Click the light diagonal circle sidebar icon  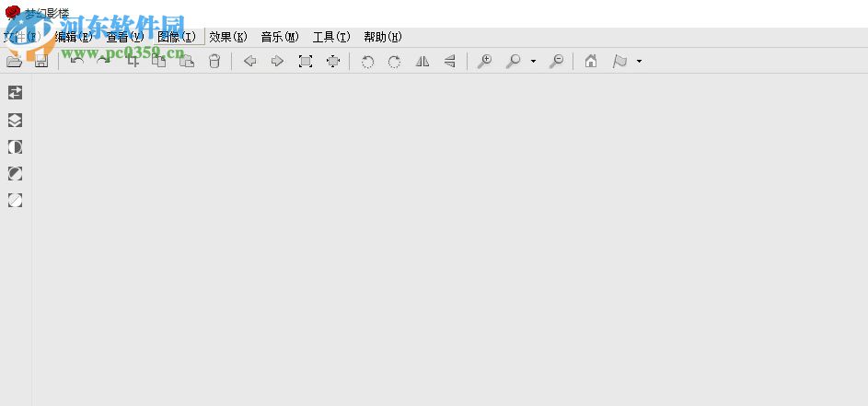point(15,201)
